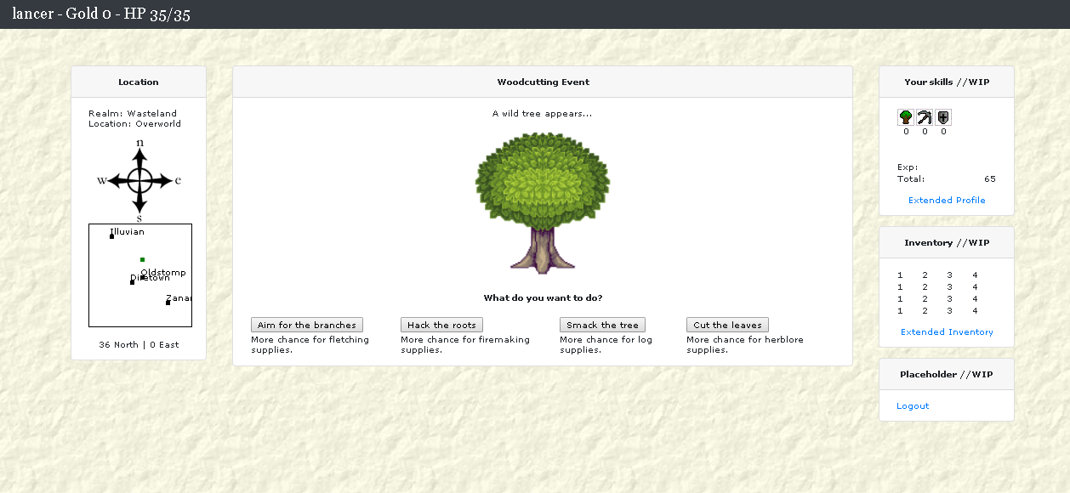Log out using the Logout link
1070x493 pixels.
point(913,406)
